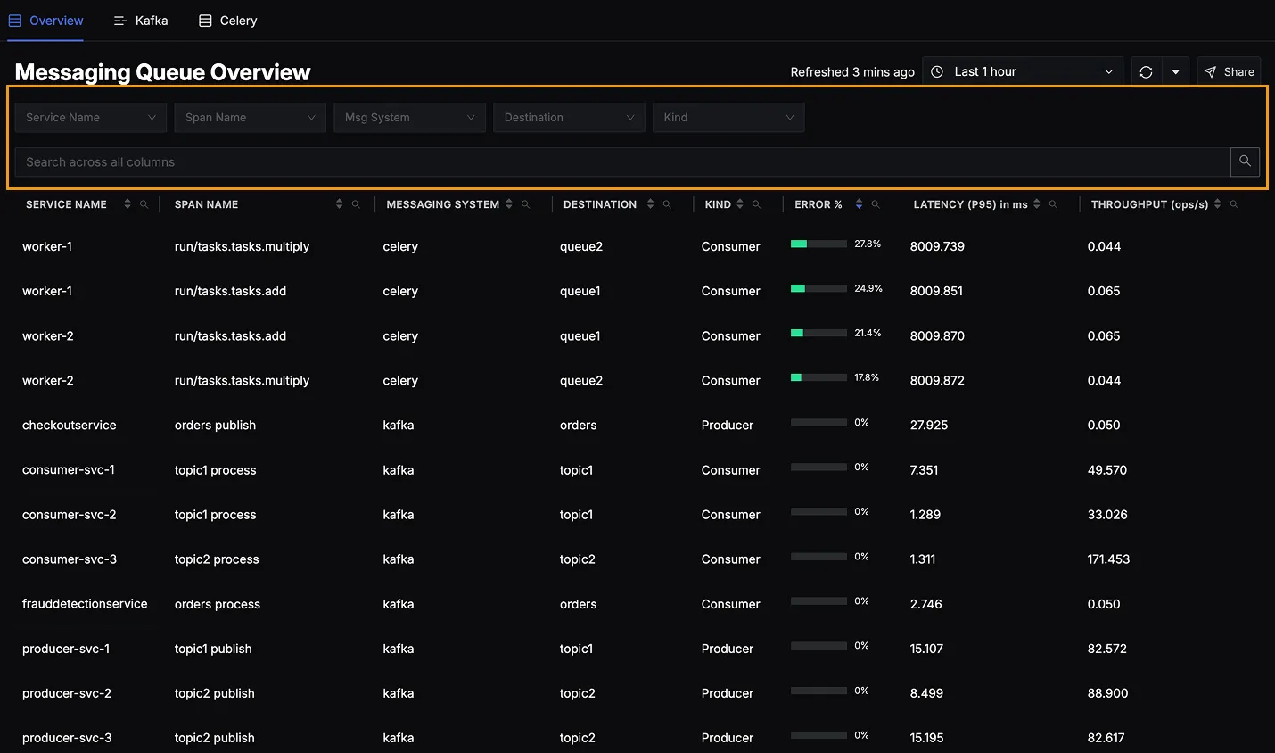Screen dimensions: 1275x753
Task: Select the consumer-svc-2 service name cell
Action: (x=70, y=514)
